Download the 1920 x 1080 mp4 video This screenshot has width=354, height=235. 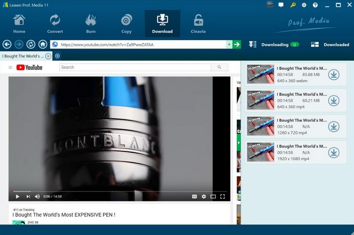[x=334, y=153]
